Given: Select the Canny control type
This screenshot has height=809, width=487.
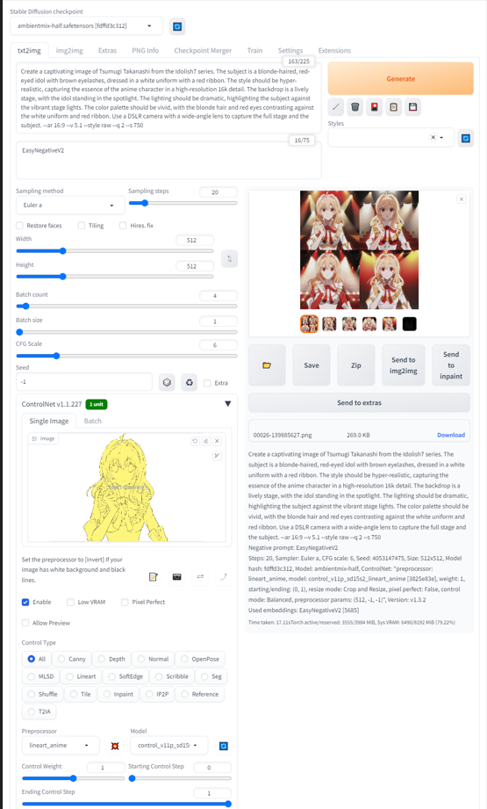Looking at the screenshot, I should click(x=72, y=659).
